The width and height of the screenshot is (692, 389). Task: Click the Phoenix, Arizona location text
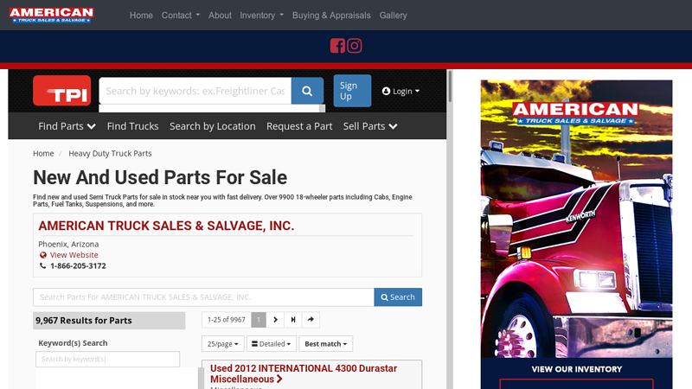click(x=68, y=245)
